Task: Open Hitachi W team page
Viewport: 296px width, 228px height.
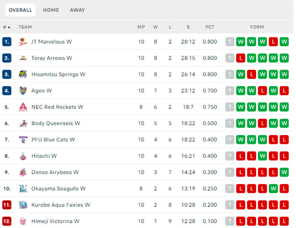Action: click(44, 156)
